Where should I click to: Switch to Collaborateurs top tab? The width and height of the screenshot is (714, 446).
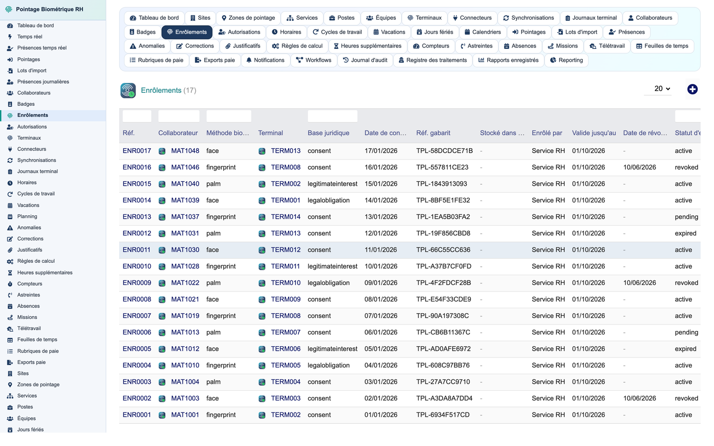click(650, 18)
